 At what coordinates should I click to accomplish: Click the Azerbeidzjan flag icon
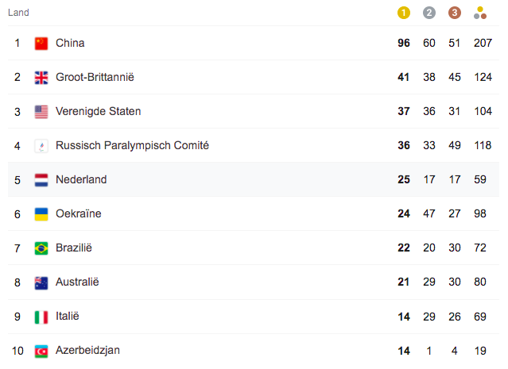click(x=41, y=352)
